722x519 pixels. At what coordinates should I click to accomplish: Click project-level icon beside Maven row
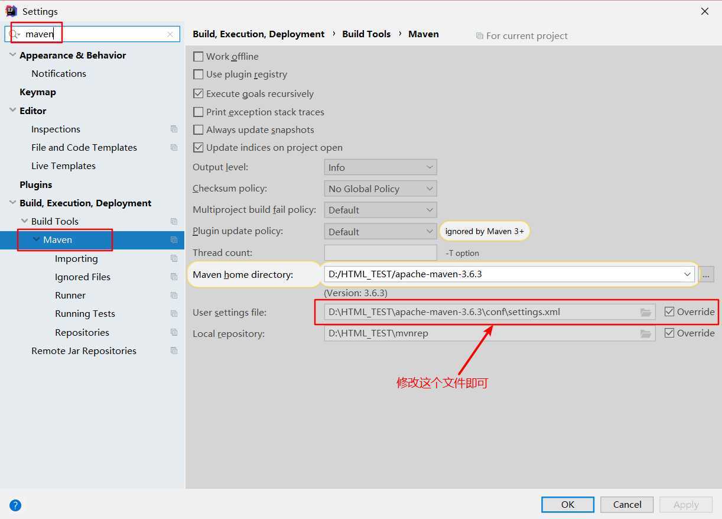pyautogui.click(x=174, y=239)
